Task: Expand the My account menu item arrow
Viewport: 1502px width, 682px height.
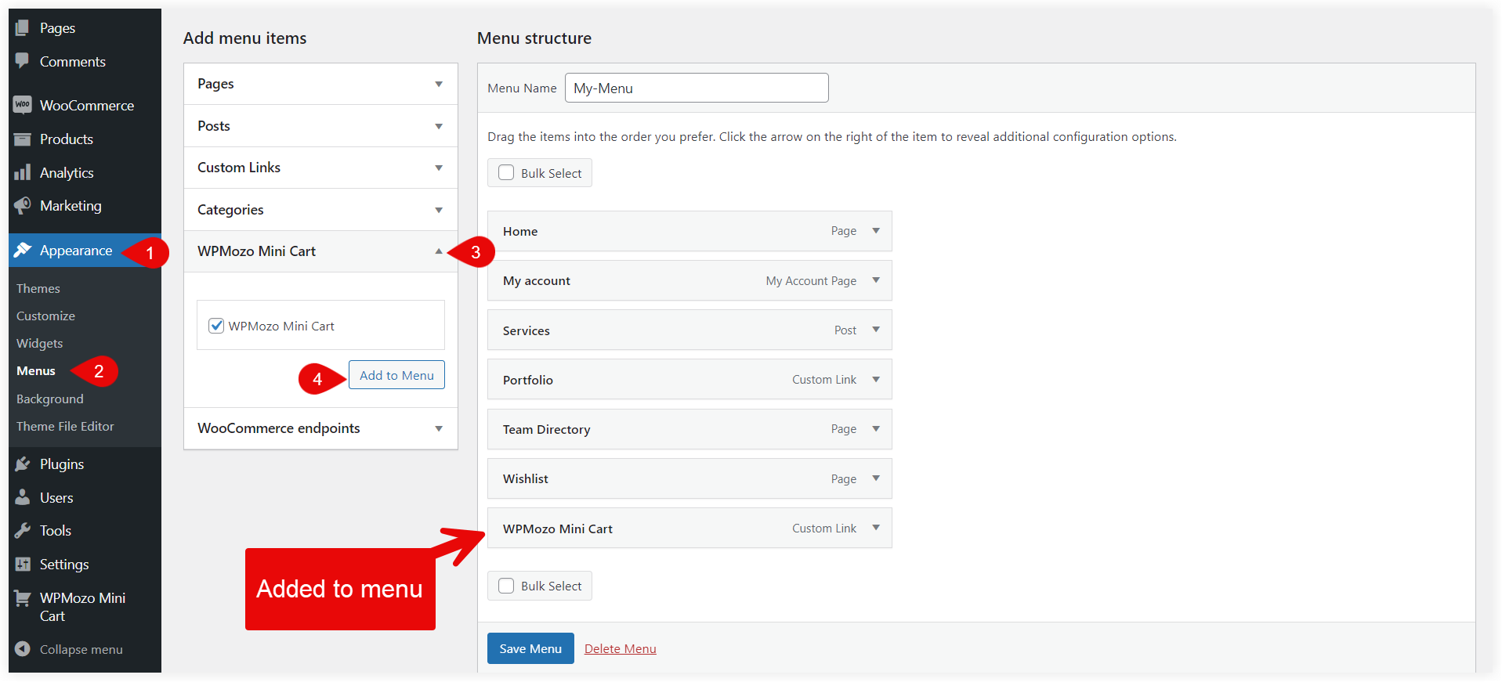Action: (876, 280)
